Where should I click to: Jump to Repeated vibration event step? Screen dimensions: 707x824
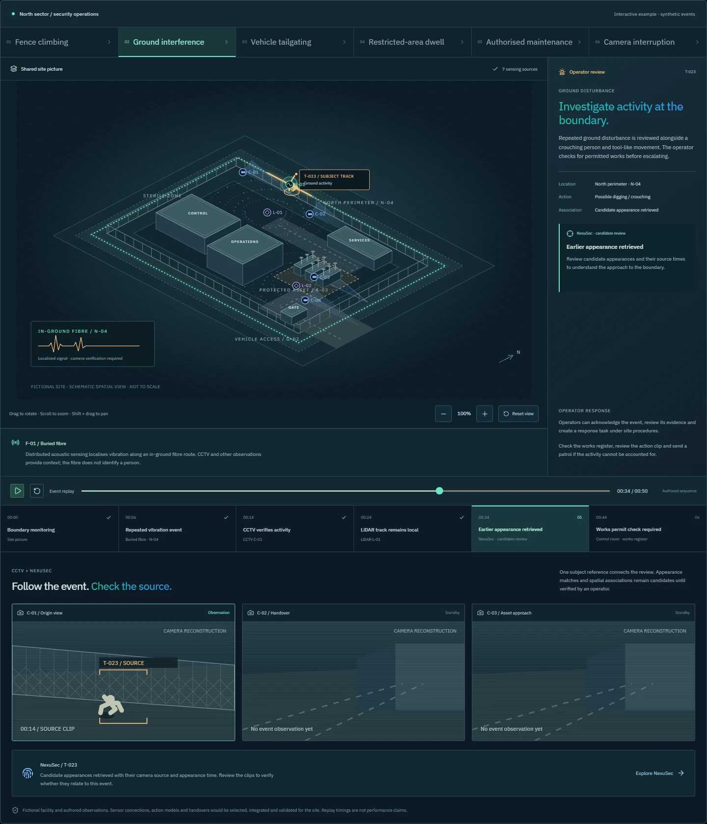[x=177, y=529]
